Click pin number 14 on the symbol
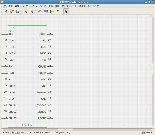Image resolution: width=155 pixels, height=135 pixels. [x=6, y=117]
